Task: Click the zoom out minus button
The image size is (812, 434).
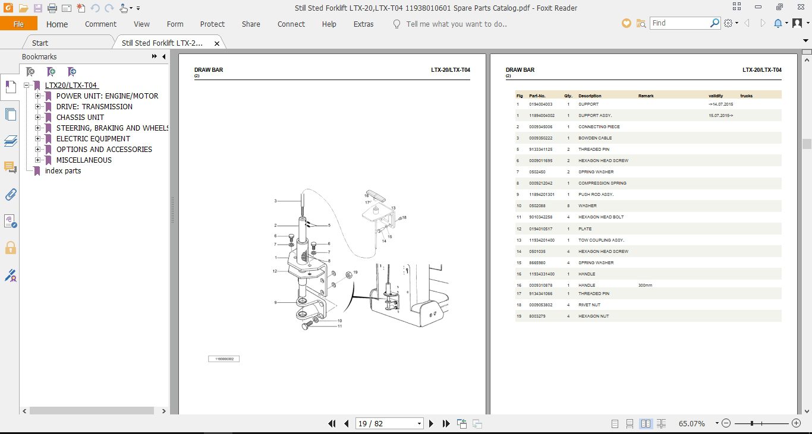Action: [727, 423]
